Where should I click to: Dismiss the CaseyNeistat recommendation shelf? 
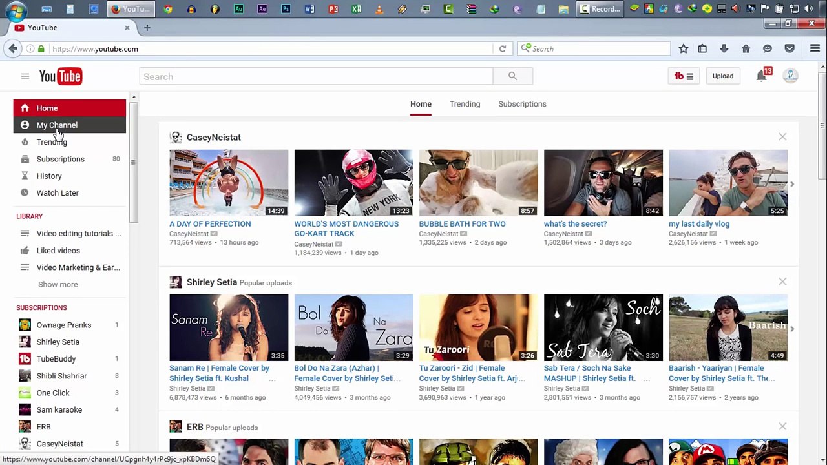click(782, 137)
